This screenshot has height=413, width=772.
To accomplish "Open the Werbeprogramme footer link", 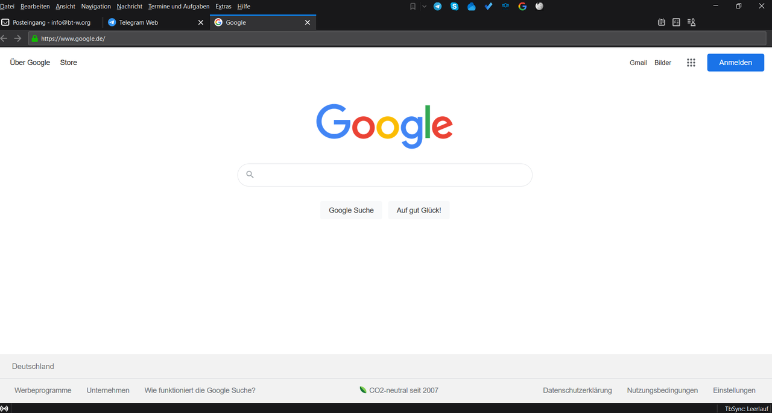I will tap(43, 390).
